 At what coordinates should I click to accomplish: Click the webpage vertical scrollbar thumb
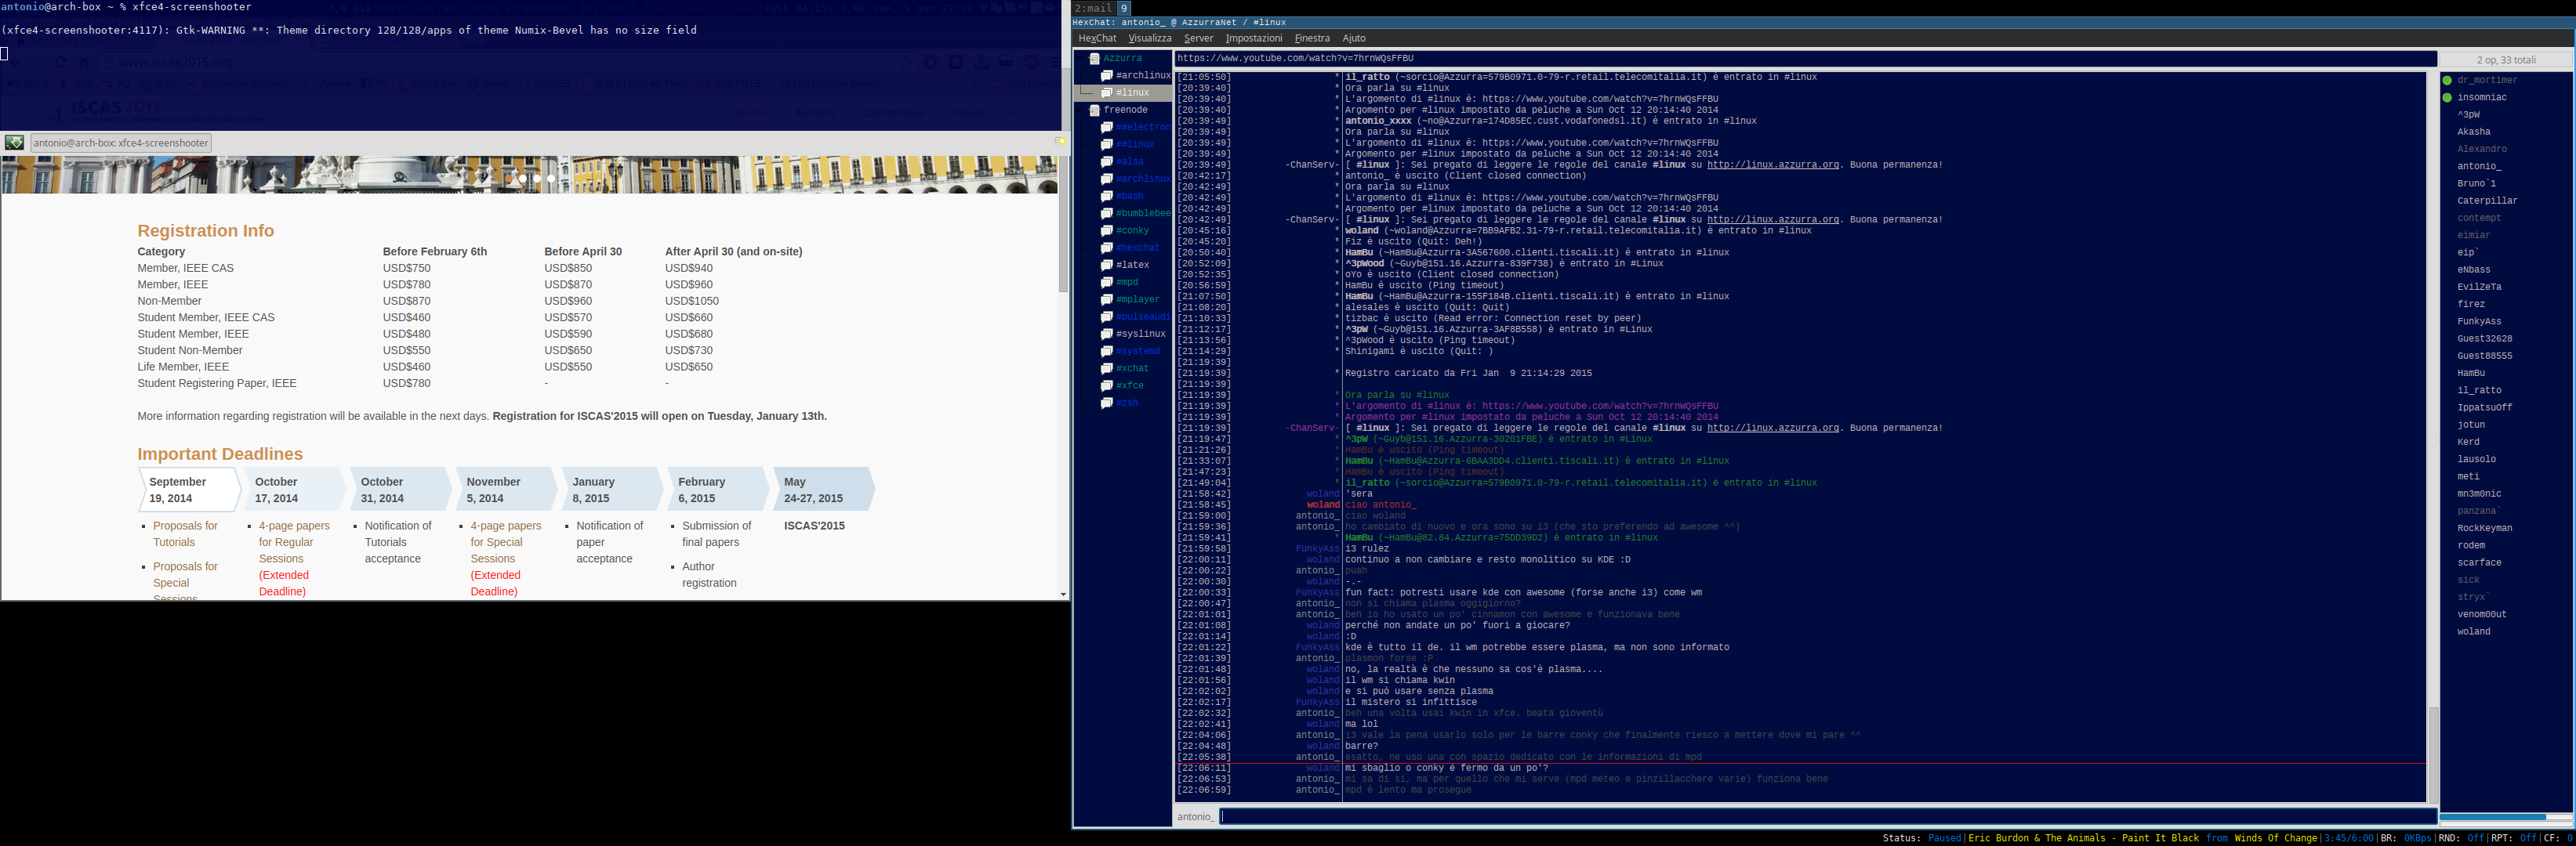(x=1063, y=224)
